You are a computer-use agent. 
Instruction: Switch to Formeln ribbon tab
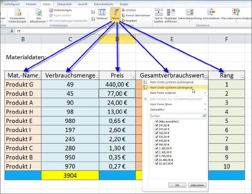(x=31, y=4)
